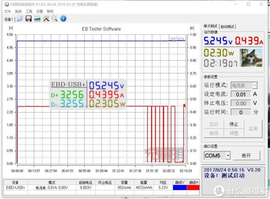Screen dimensions: 270x199
Task: Click the 停止 button
Action: (234, 124)
